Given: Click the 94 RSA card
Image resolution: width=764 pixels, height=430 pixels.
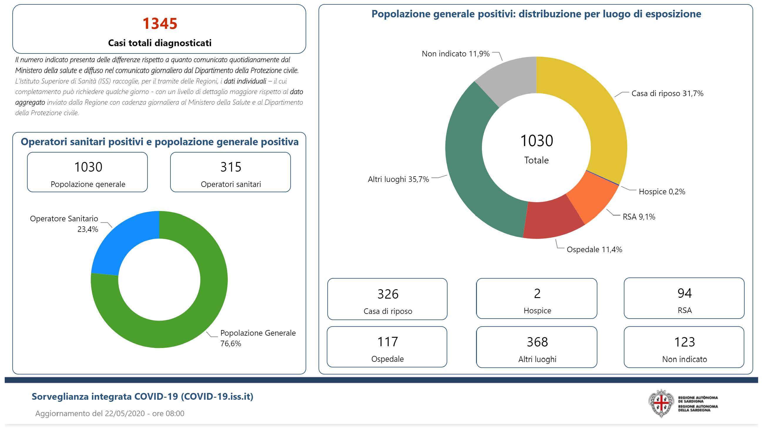Looking at the screenshot, I should point(684,298).
